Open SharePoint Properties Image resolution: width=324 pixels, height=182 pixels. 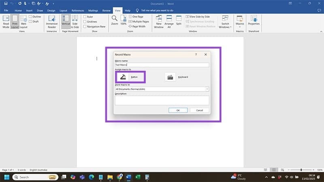(254, 19)
